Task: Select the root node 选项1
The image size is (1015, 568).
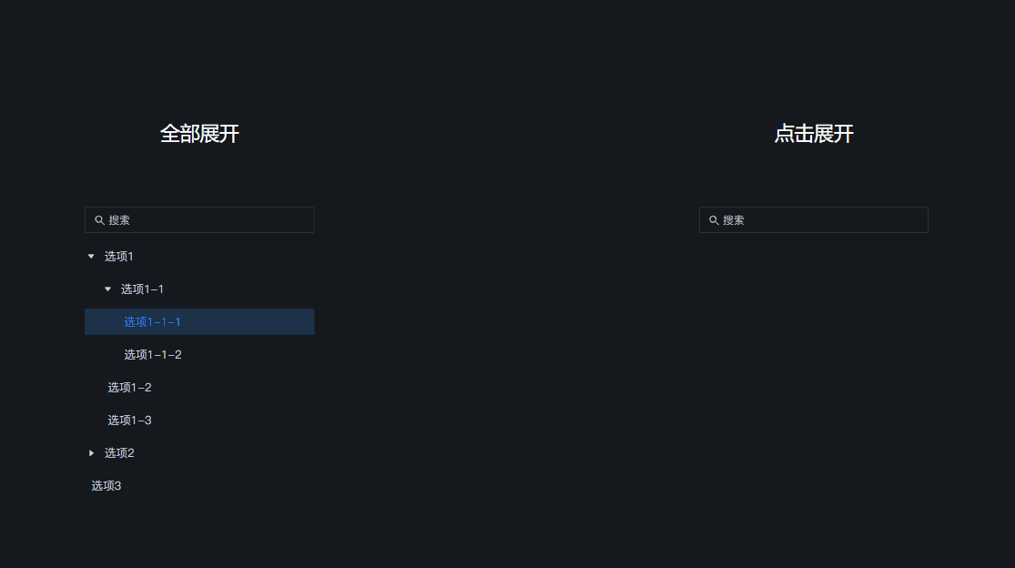Action: (118, 256)
